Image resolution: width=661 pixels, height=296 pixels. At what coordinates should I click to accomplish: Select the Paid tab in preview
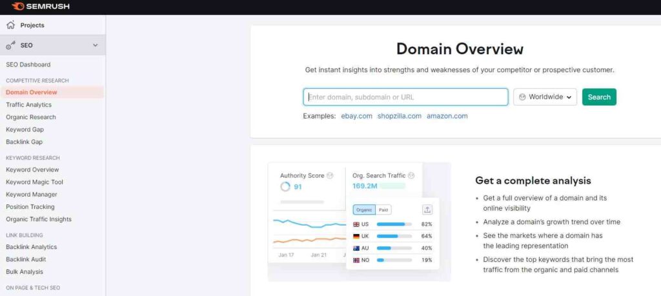point(383,210)
